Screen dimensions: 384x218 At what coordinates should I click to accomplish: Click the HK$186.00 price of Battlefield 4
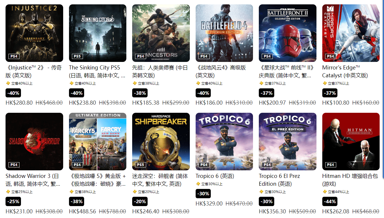click(x=209, y=103)
